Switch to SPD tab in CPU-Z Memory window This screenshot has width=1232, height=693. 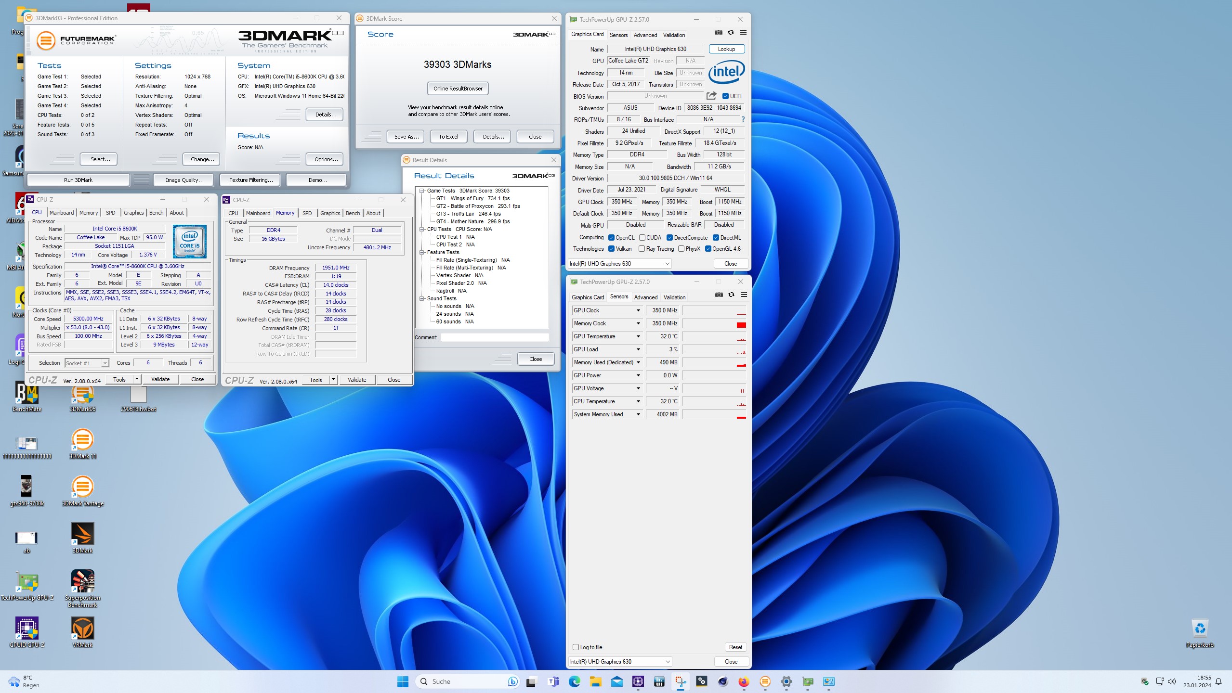(x=307, y=213)
